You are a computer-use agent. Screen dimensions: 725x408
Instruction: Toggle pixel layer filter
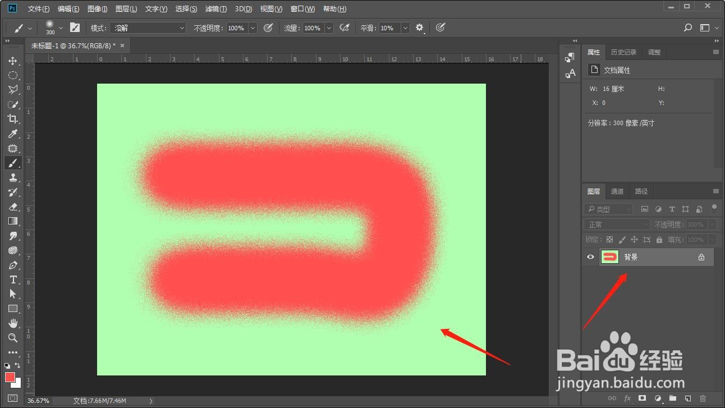[x=645, y=209]
